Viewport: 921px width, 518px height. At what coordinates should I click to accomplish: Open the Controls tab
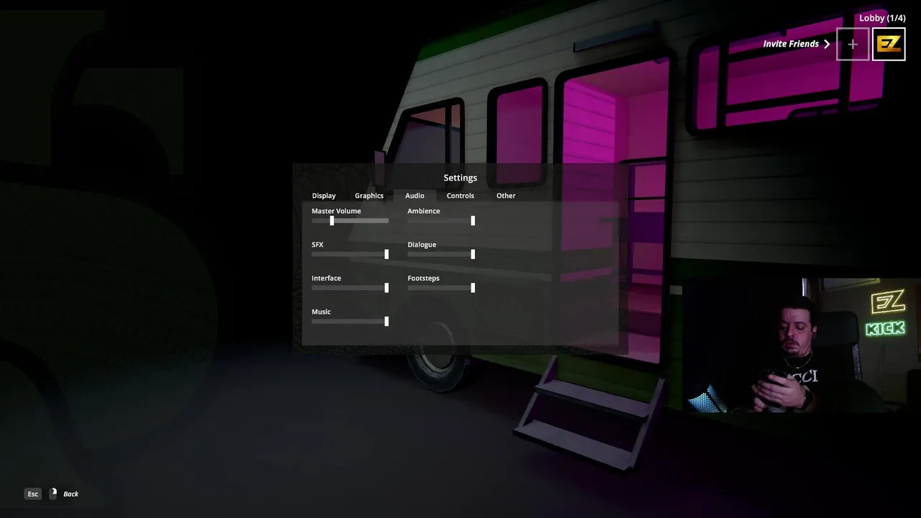point(460,196)
